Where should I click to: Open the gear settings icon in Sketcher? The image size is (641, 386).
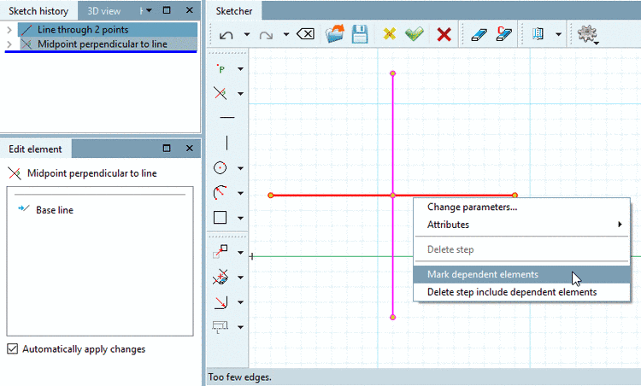[x=587, y=34]
